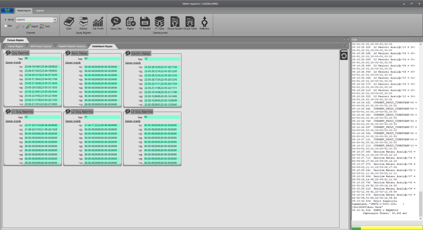Click the Güç Kesintisi Sayı field
Image resolution: width=423 pixels, height=230 pixels.
coord(42,59)
